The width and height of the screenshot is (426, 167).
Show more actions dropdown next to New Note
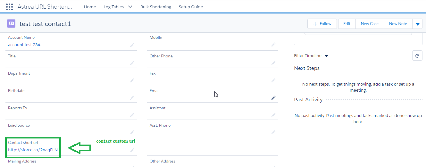[x=417, y=24]
